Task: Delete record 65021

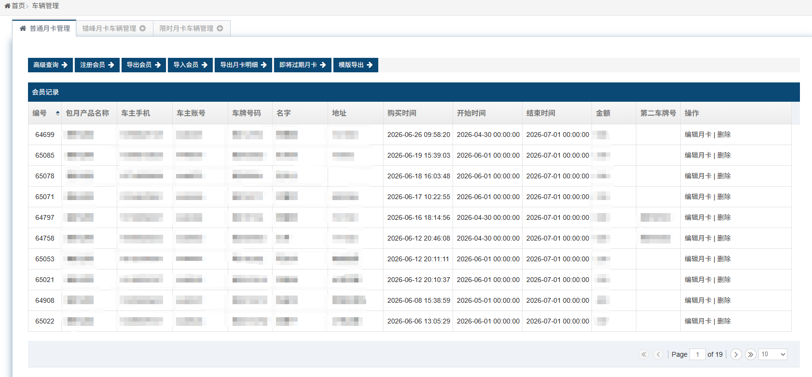Action: [x=724, y=280]
